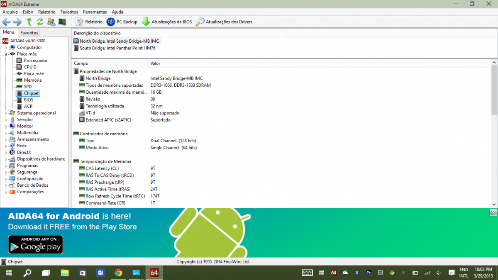
Task: Click the Banco de Dados icon
Action: pos(12,185)
